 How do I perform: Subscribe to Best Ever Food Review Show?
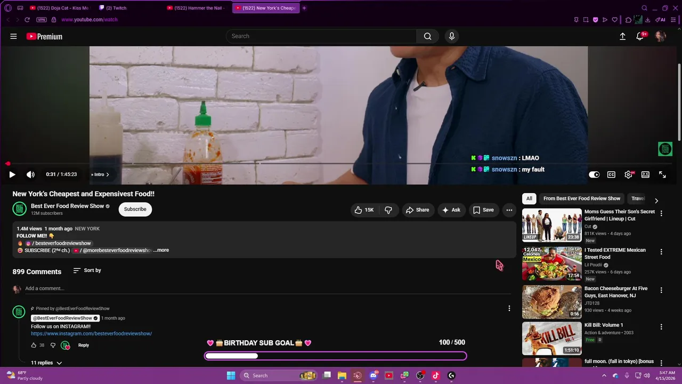pos(135,209)
